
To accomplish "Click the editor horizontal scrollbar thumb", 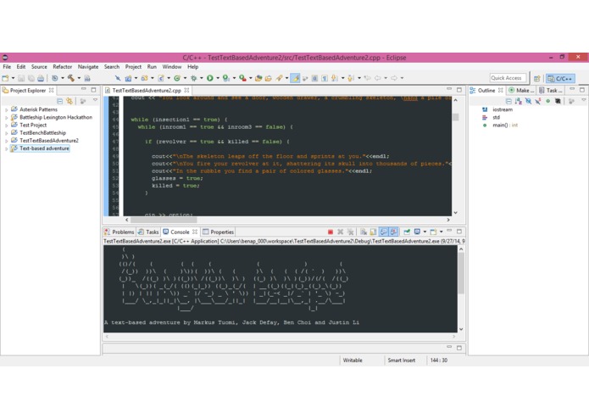I will [x=164, y=220].
